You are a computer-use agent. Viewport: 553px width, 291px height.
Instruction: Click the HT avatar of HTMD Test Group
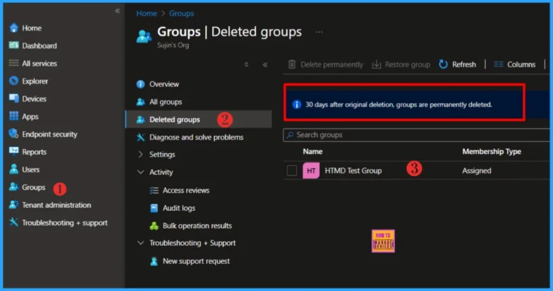click(x=311, y=171)
